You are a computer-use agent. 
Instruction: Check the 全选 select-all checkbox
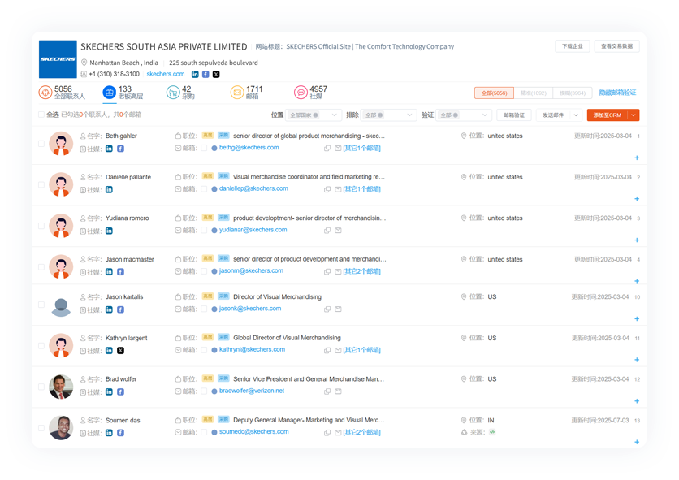(41, 115)
